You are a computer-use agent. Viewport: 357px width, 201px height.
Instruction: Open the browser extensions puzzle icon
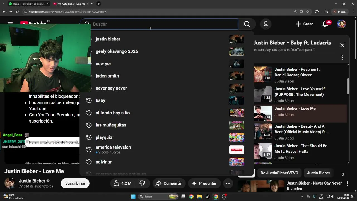(317, 12)
